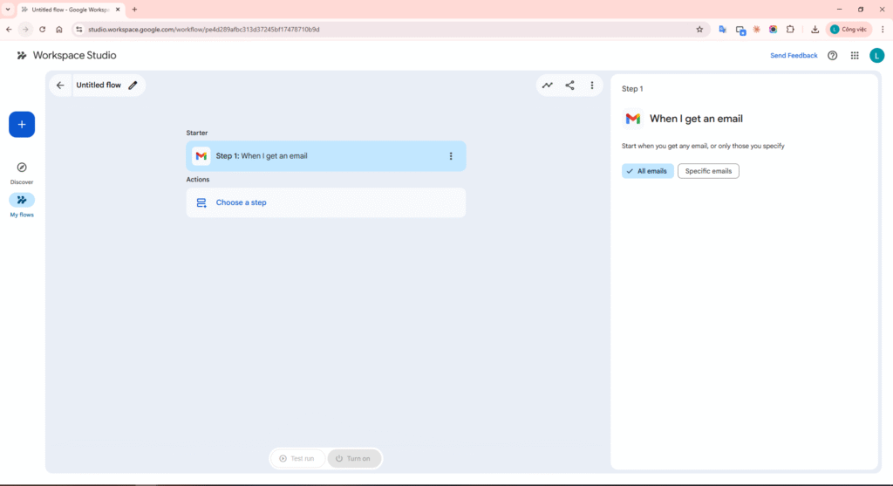Image resolution: width=893 pixels, height=486 pixels.
Task: Open the Google apps grid icon
Action: coord(855,55)
